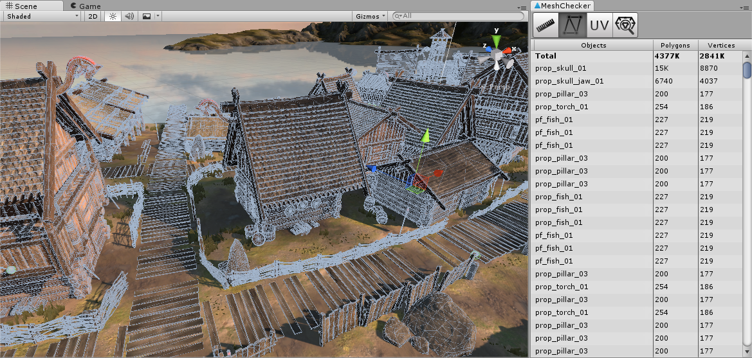Toggle scene audio with the speaker button
752x358 pixels.
pos(129,16)
